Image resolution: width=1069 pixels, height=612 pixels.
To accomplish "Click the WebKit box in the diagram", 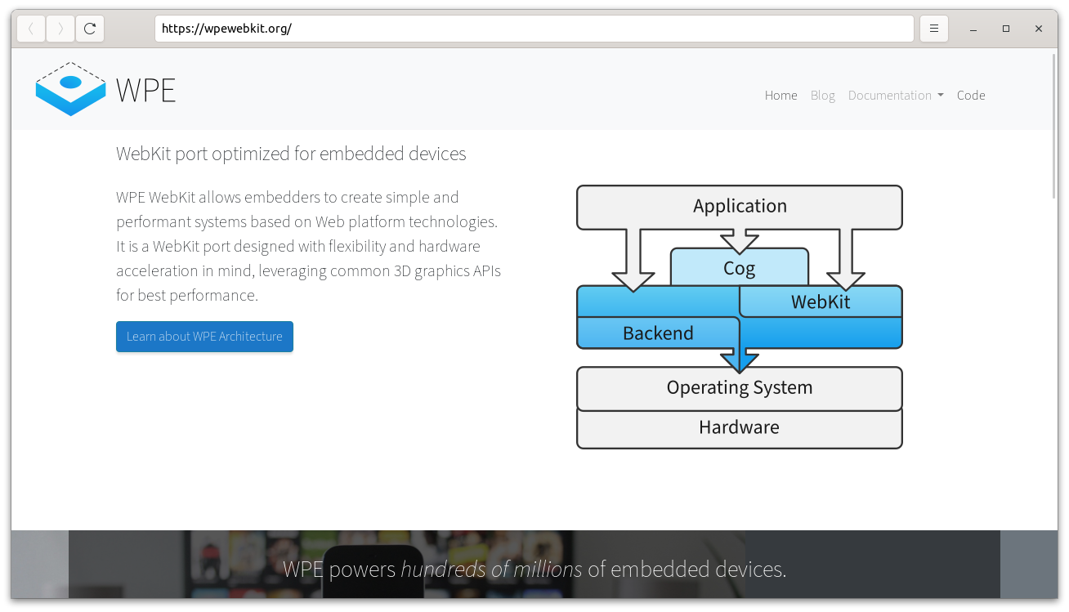I will coord(820,302).
